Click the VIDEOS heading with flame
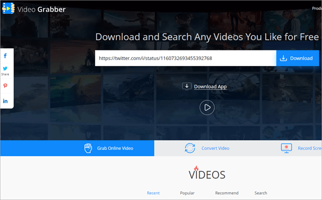The width and height of the screenshot is (322, 200). (207, 173)
